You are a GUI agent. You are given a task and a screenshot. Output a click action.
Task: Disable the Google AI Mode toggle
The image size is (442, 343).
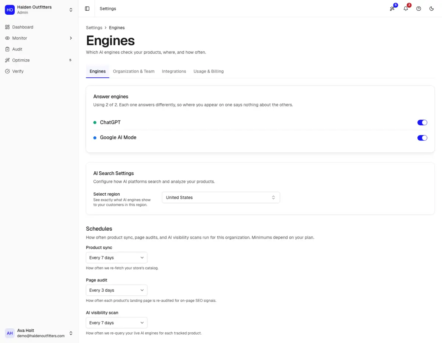tap(422, 138)
